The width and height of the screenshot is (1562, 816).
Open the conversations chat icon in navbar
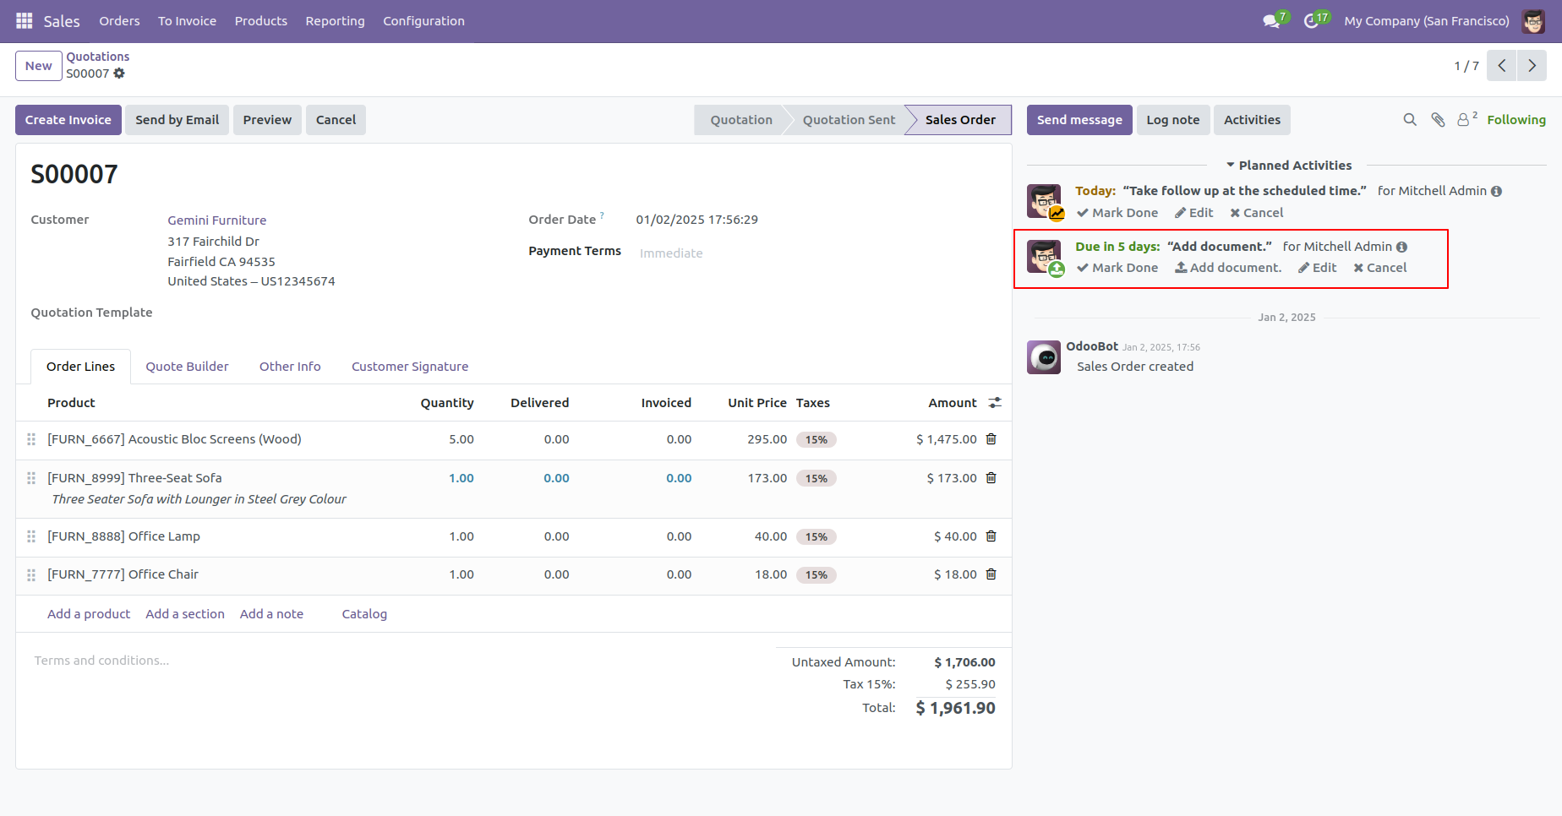1271,21
